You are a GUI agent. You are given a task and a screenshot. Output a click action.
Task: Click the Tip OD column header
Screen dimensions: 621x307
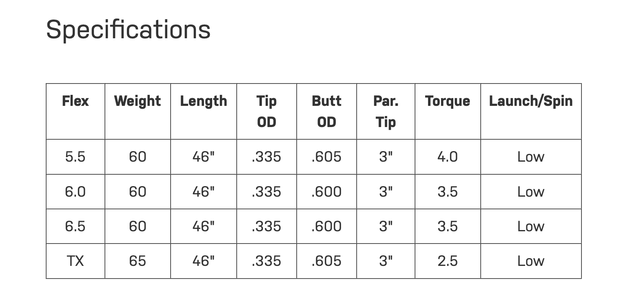point(266,111)
